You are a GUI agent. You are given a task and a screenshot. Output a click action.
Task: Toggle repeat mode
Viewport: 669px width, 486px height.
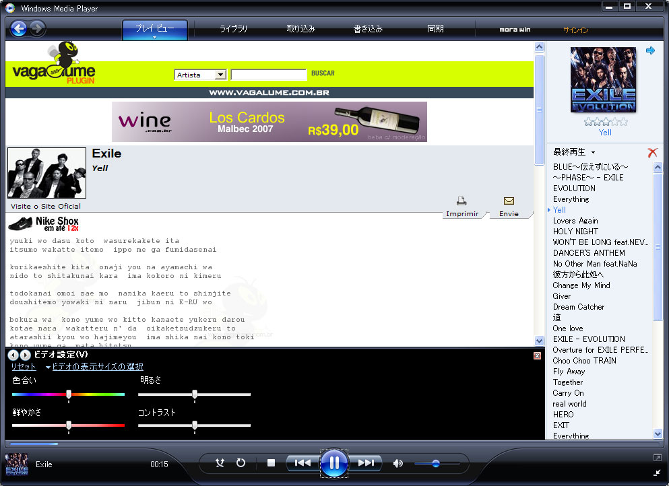(x=241, y=463)
